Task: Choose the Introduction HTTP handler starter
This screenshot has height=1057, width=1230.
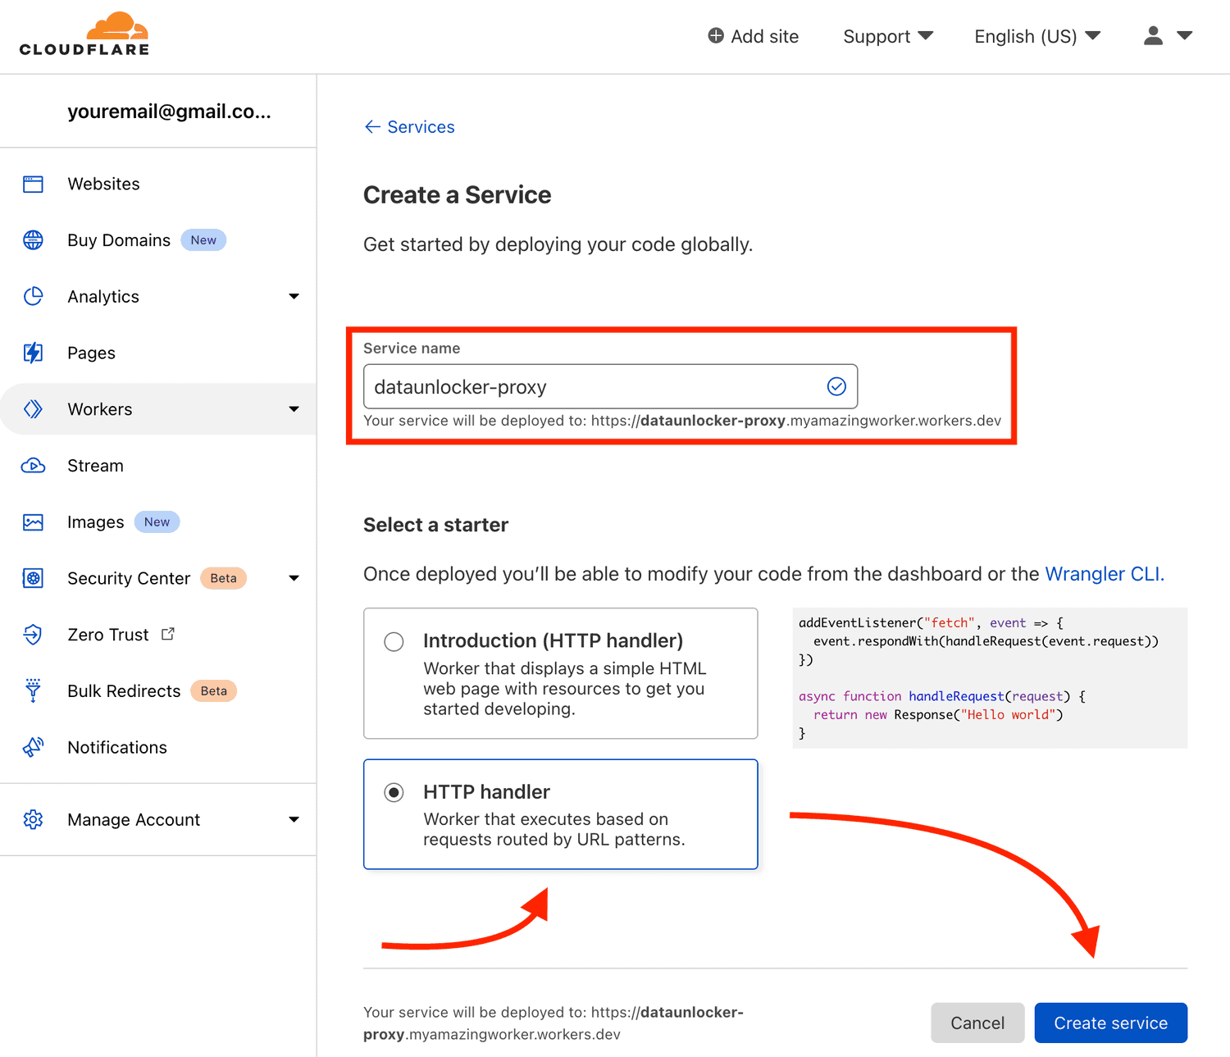Action: pyautogui.click(x=394, y=641)
